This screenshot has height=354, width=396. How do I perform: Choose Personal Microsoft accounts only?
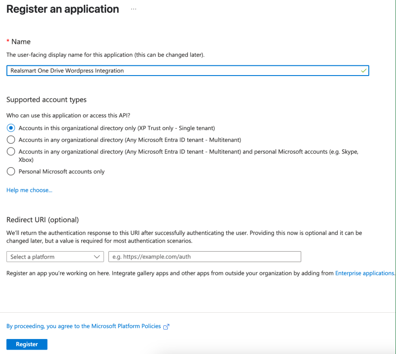tap(11, 171)
